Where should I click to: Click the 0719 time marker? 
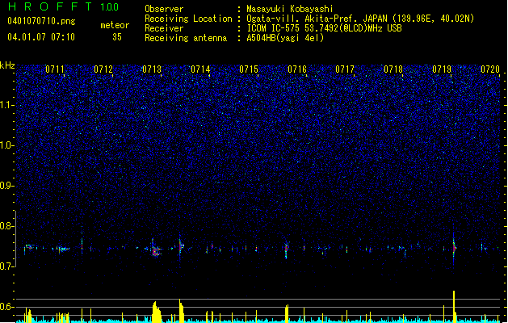tap(442, 69)
